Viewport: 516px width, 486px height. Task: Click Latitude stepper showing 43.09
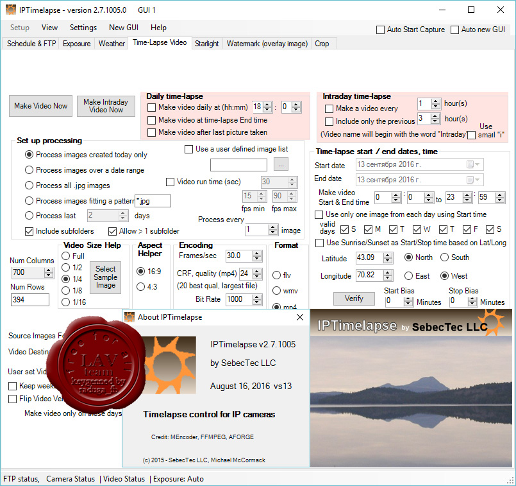(374, 257)
